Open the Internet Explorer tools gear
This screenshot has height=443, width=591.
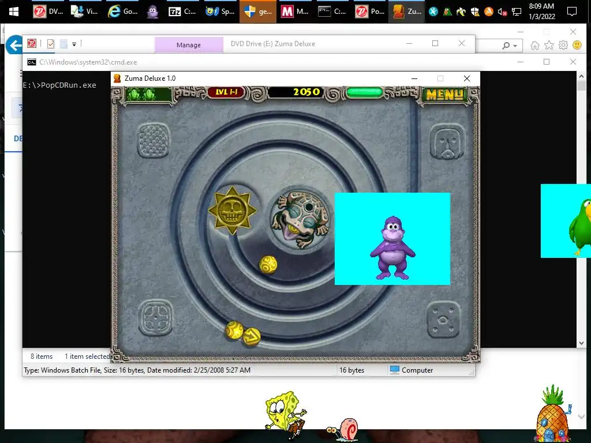click(563, 46)
